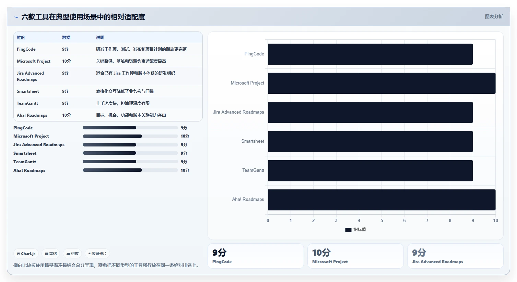Click the 10分 Microsoft Project data card
The width and height of the screenshot is (517, 282).
click(355, 256)
